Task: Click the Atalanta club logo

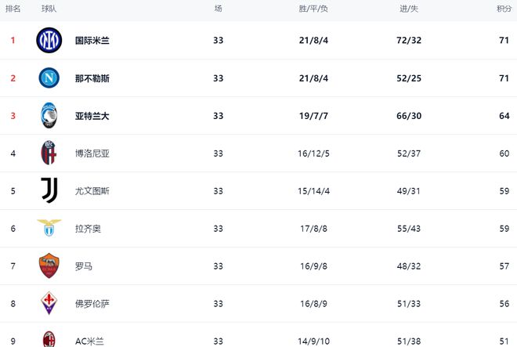Action: [49, 116]
